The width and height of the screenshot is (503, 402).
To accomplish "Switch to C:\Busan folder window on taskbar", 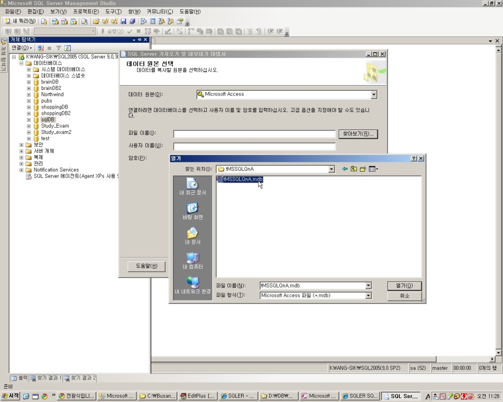I will [x=157, y=396].
